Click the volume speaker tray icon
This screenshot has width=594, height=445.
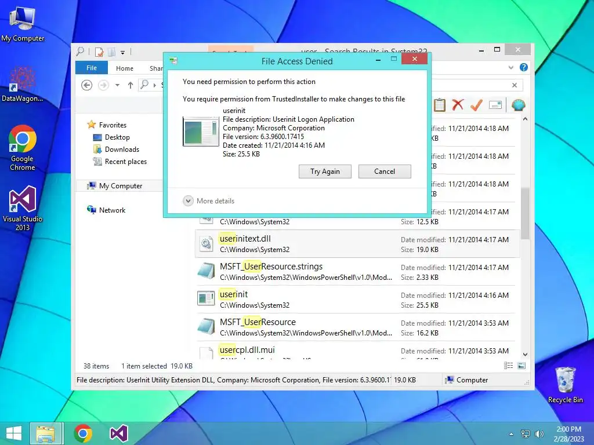click(539, 434)
